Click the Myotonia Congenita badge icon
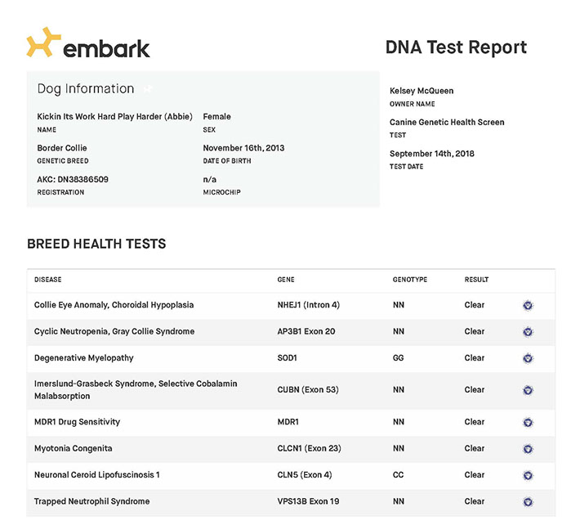The image size is (580, 525). pos(528,449)
